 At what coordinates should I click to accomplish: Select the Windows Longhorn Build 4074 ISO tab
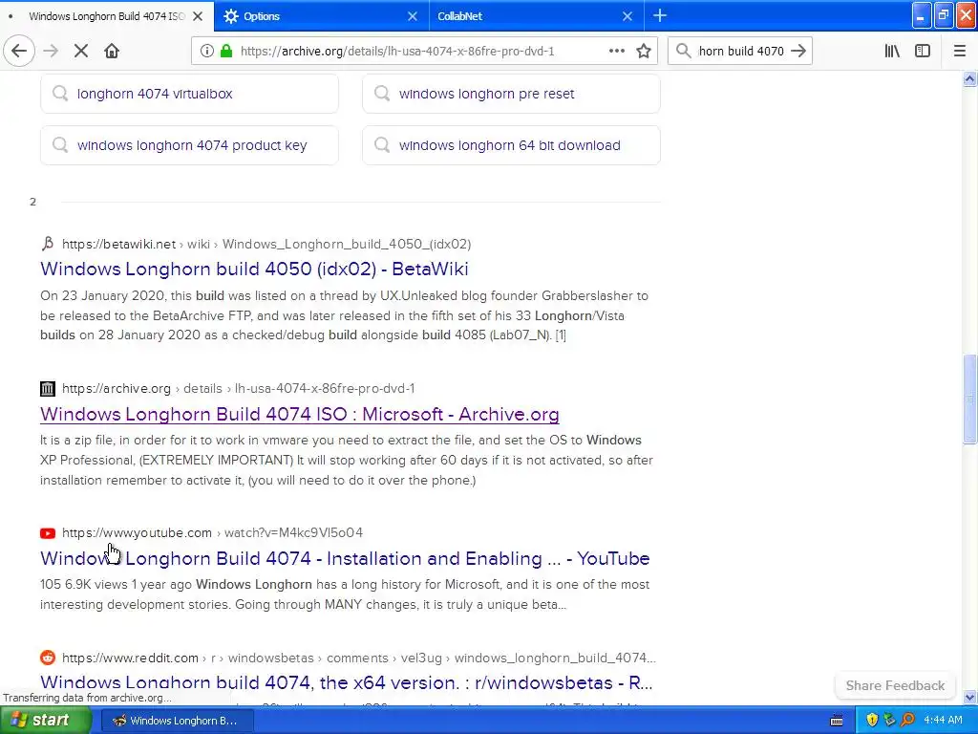click(107, 15)
